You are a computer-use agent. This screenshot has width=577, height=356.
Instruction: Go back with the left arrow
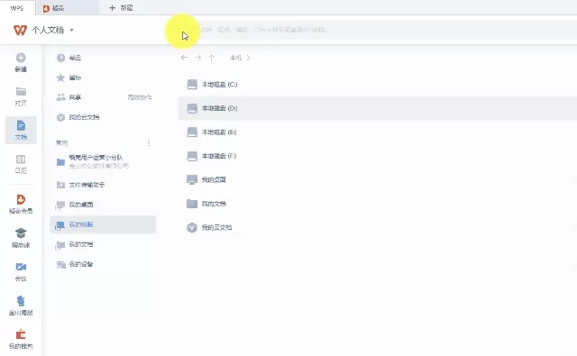[184, 58]
